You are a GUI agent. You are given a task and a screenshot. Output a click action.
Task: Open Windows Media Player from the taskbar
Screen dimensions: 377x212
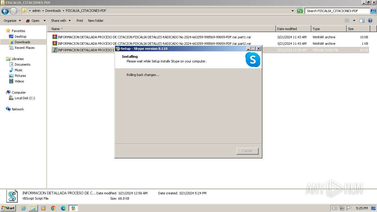[x=43, y=208]
